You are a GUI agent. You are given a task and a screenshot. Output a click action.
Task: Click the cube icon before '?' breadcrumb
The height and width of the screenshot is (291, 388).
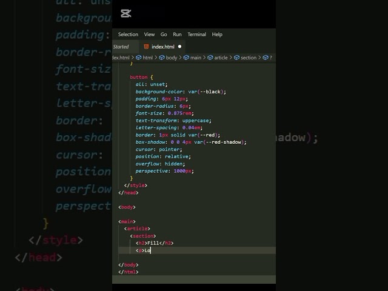266,58
